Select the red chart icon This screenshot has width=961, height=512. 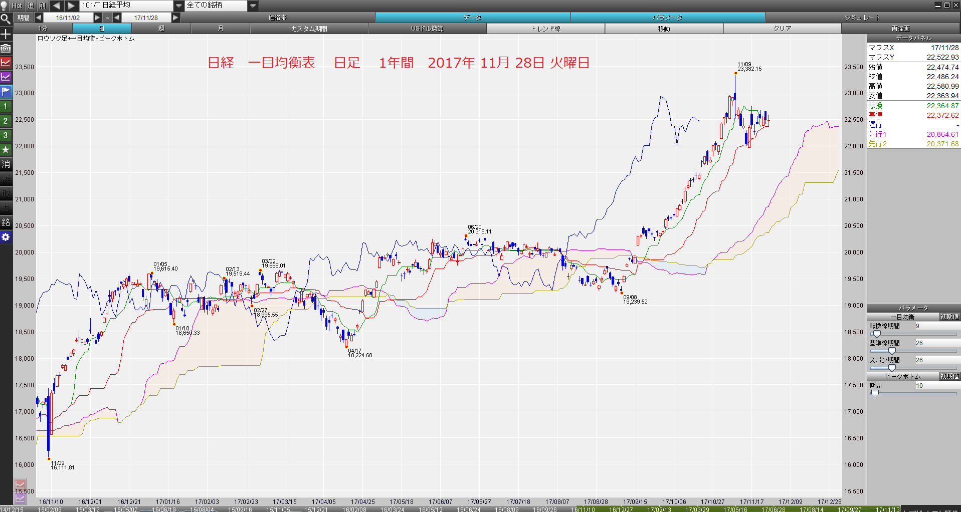point(6,63)
